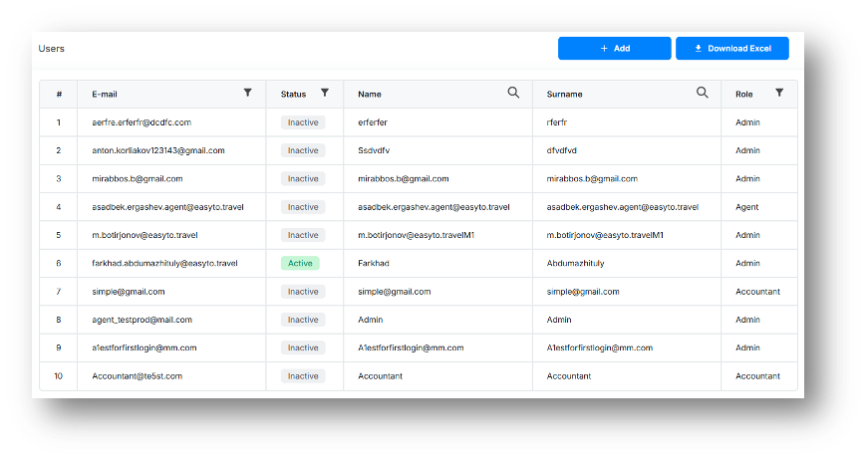Click the Download Excel button

click(732, 48)
